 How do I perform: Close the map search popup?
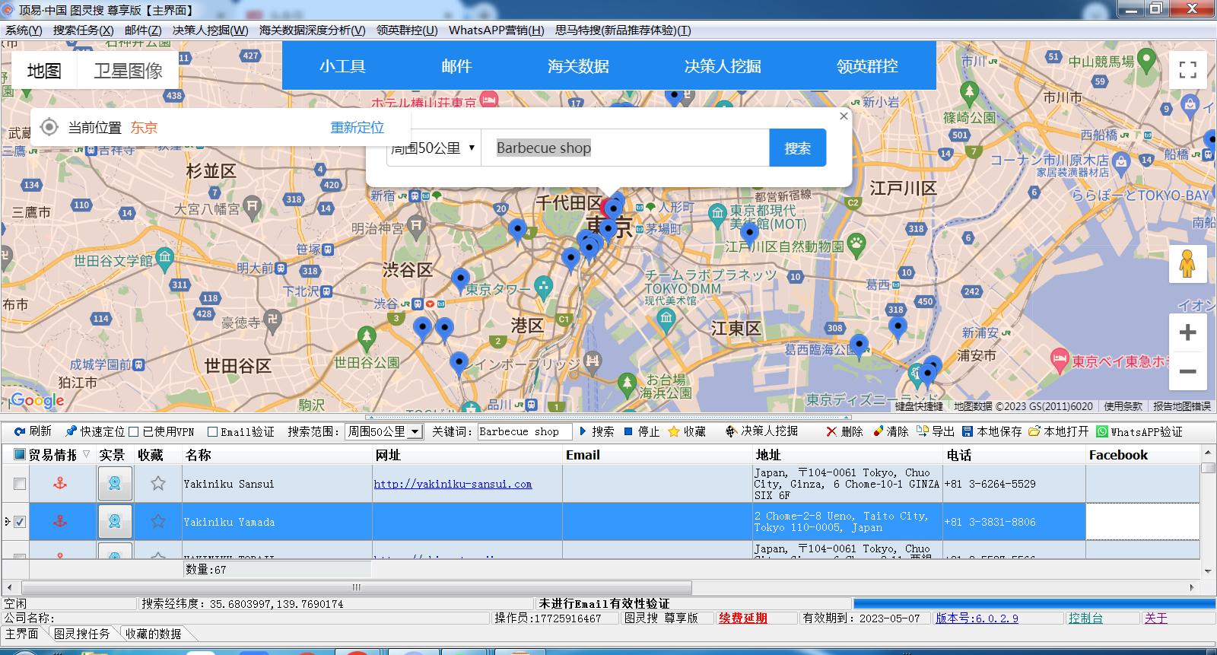click(844, 116)
